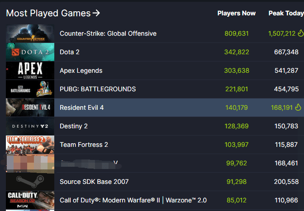Open the Dota 2 game thumbnail
This screenshot has height=211, width=304.
pos(30,52)
